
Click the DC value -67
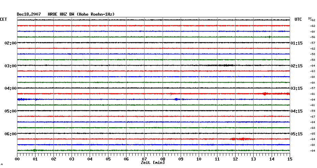(x=312, y=117)
